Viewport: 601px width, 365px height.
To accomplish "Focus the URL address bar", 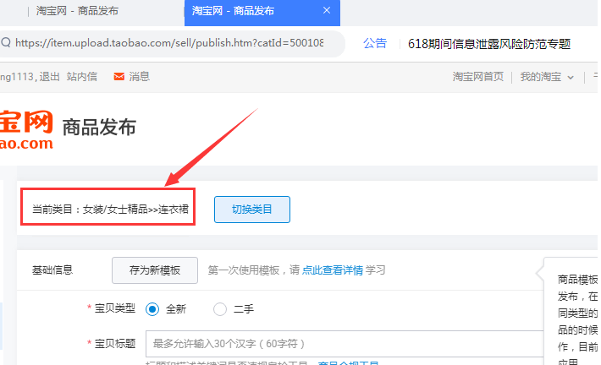I will click(x=169, y=43).
